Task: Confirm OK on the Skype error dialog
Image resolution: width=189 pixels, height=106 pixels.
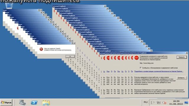Action: 70,56
